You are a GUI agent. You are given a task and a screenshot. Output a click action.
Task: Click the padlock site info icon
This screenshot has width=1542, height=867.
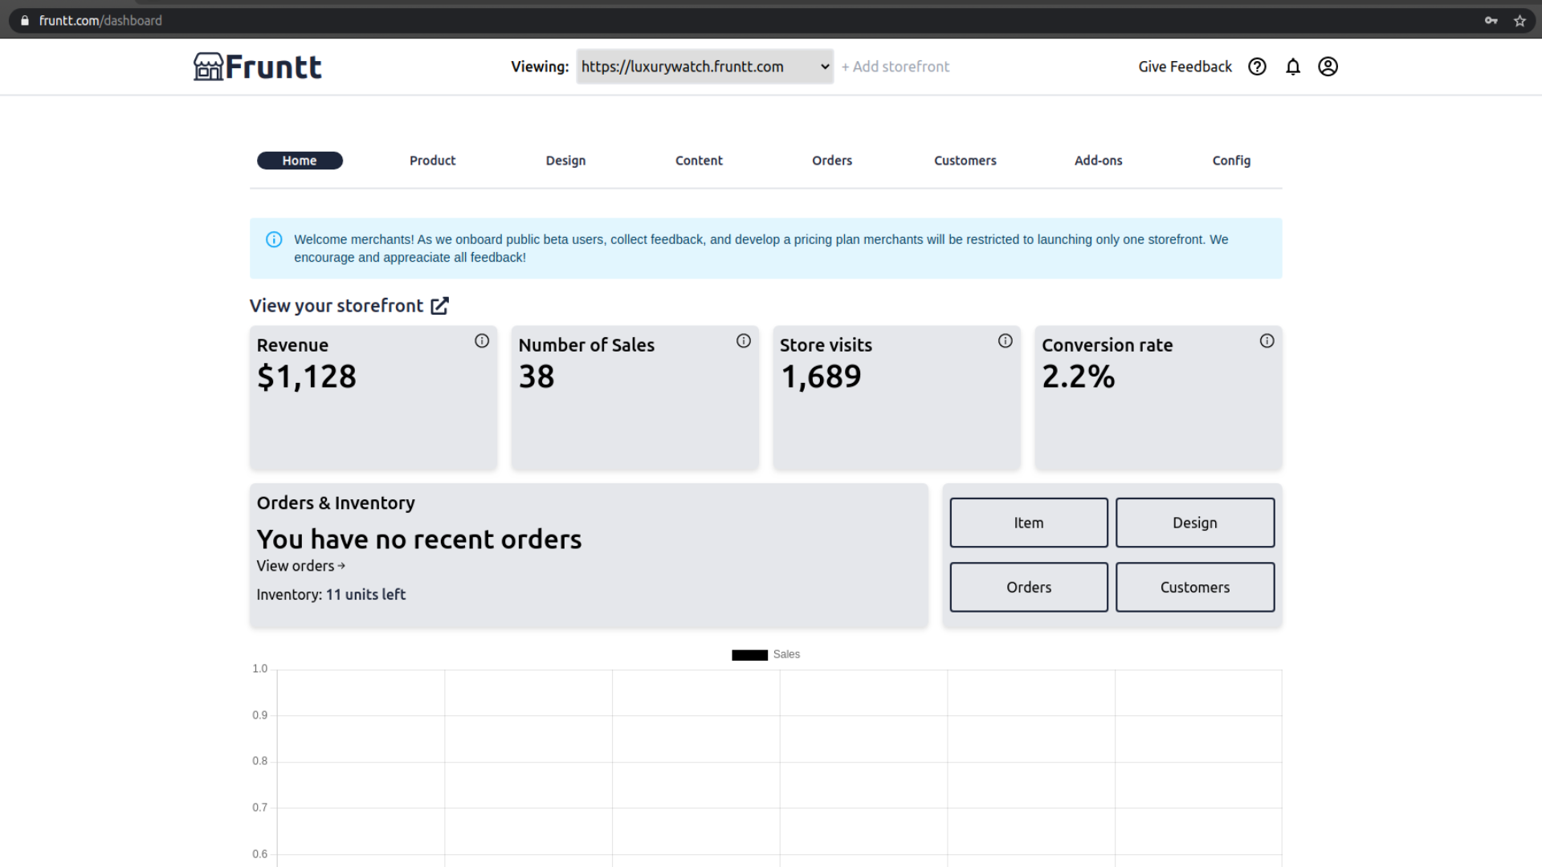[x=25, y=21]
